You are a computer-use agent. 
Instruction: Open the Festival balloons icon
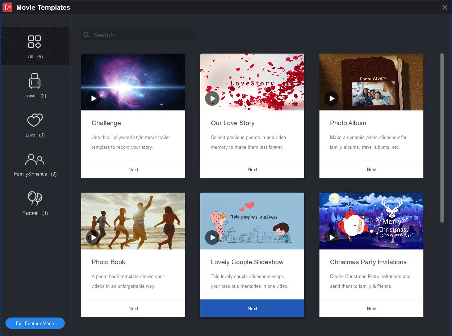point(35,198)
